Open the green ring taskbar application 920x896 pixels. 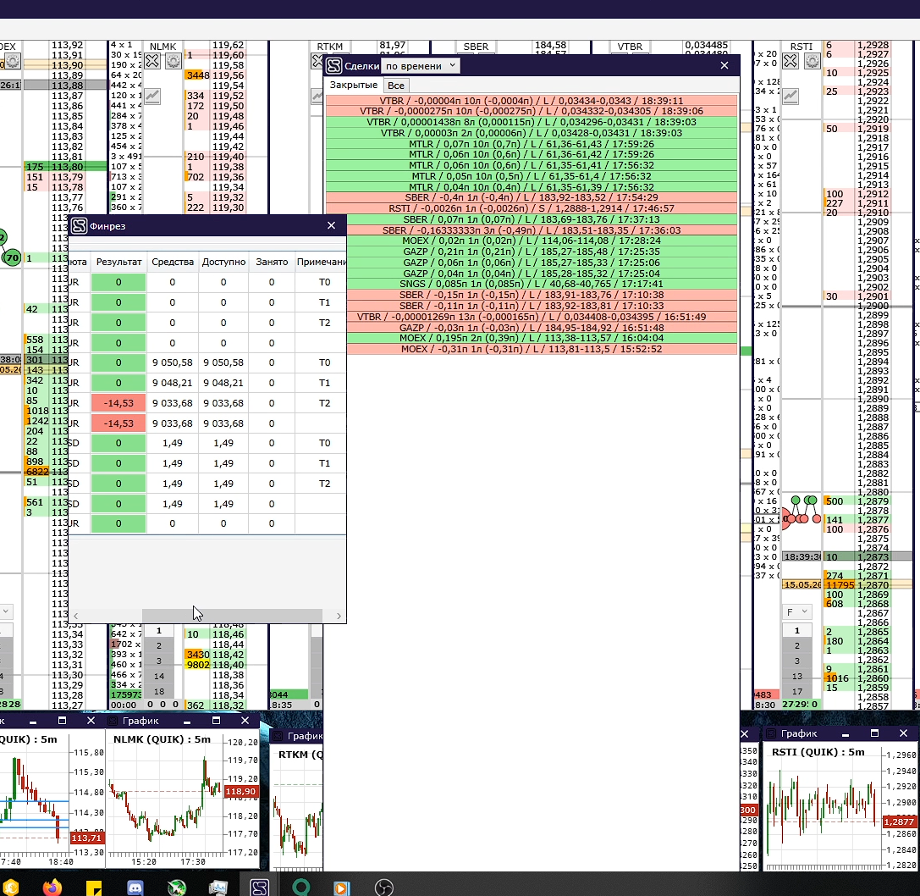(301, 888)
